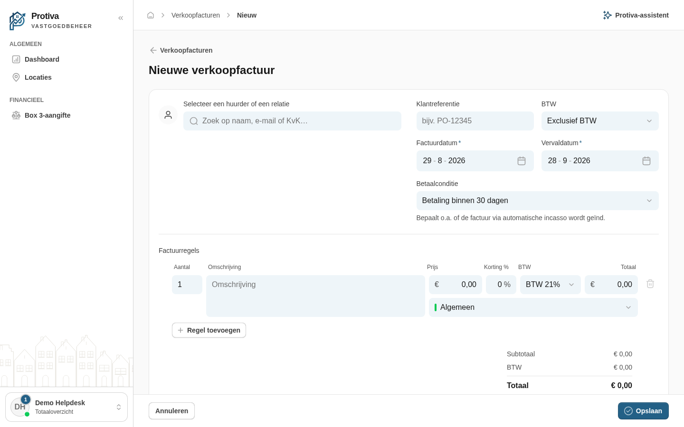The height and width of the screenshot is (427, 684).
Task: Click the Vervaldatum year value 2026
Action: tap(581, 161)
